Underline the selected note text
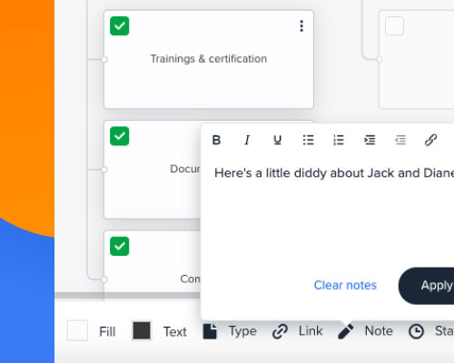Screen dimensions: 454x363 point(277,140)
